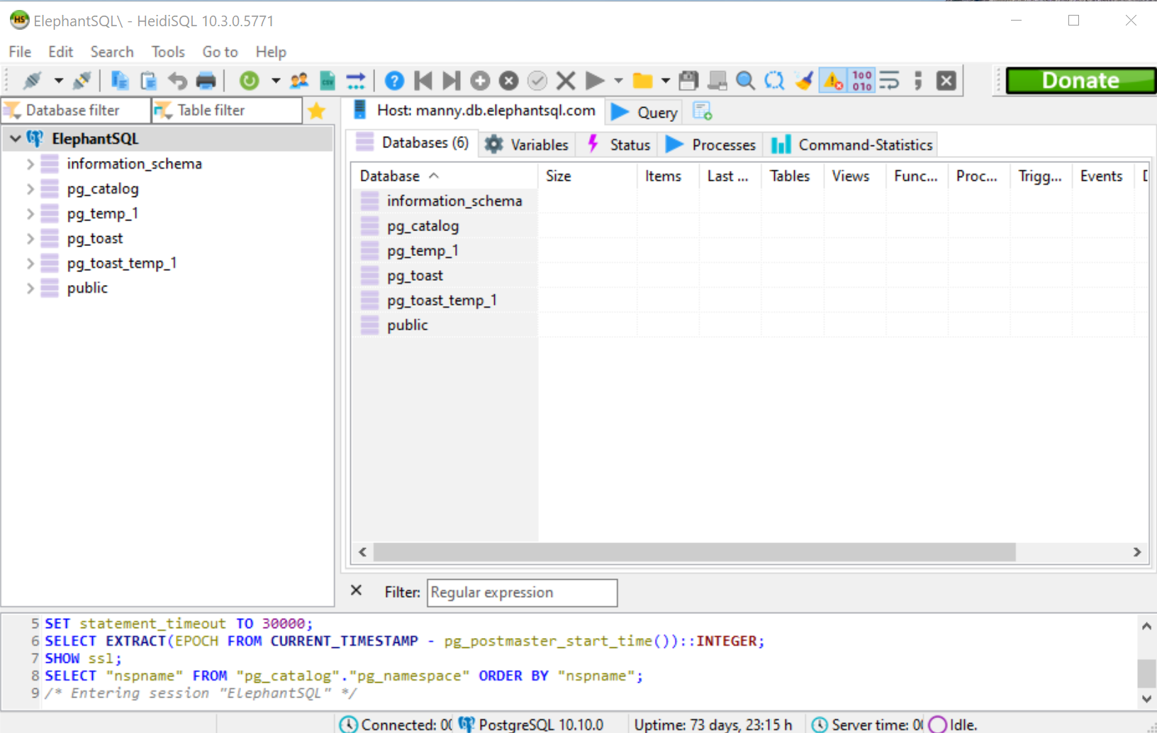Select the public row in the database list
This screenshot has width=1157, height=733.
[x=445, y=325]
